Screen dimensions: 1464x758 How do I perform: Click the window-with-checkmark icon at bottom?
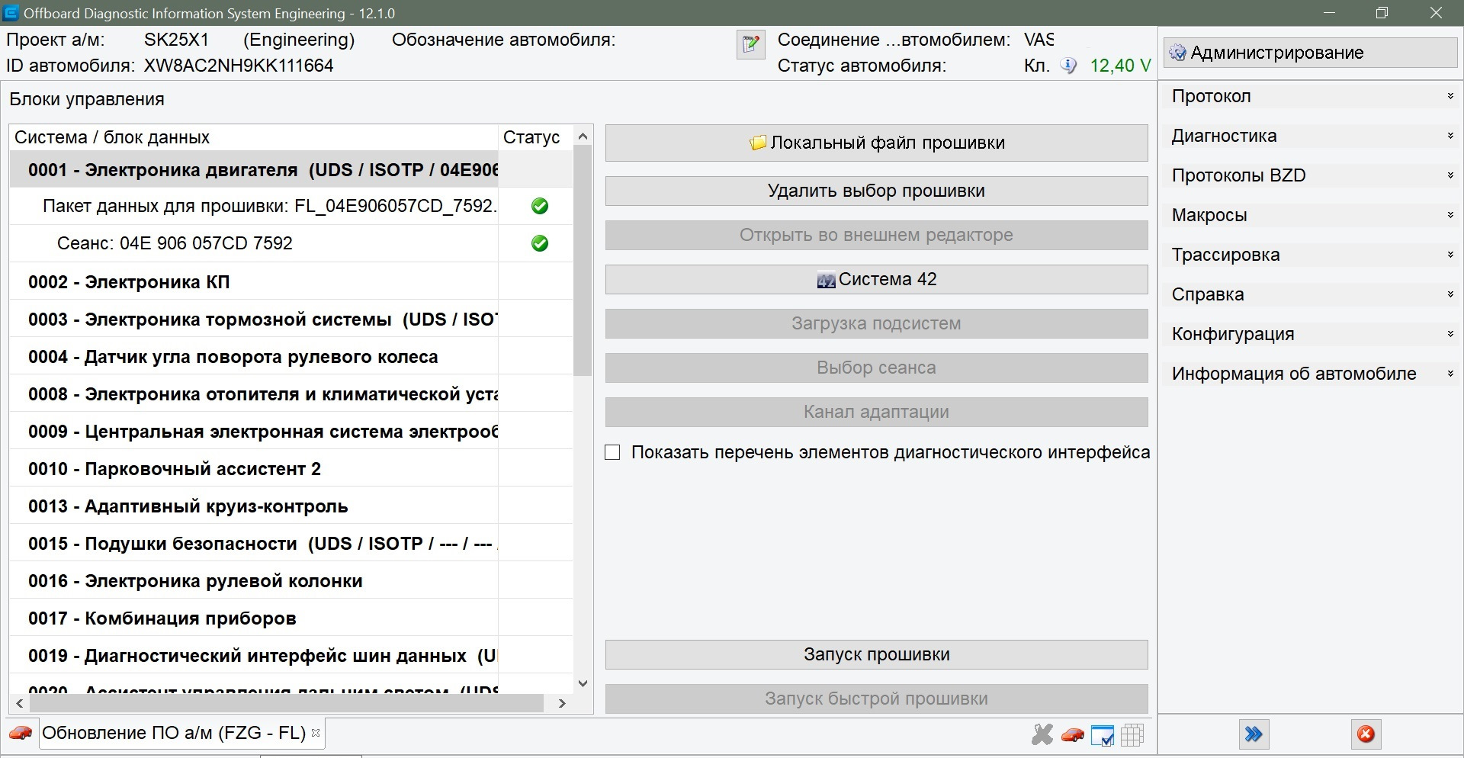coord(1102,735)
